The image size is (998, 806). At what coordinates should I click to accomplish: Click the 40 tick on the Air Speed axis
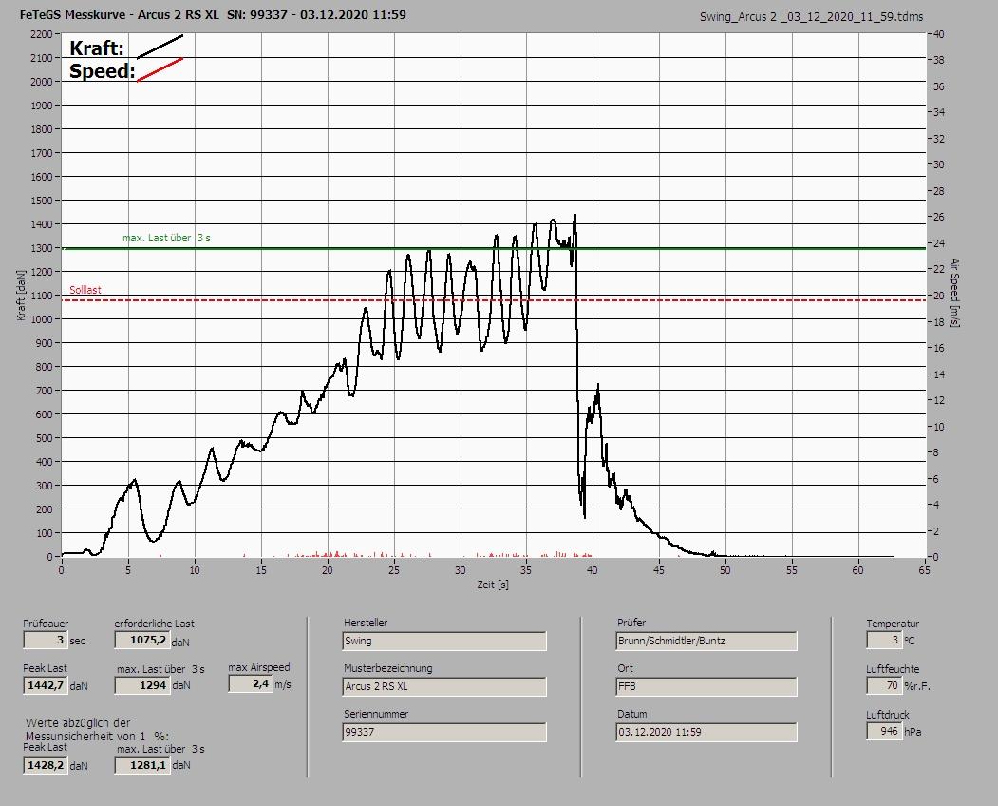tap(939, 34)
